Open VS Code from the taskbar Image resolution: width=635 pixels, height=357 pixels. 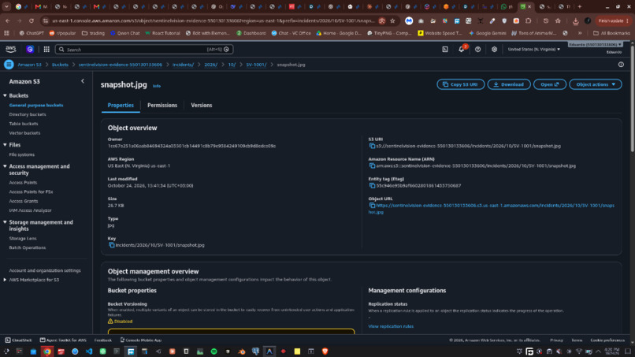tap(89, 351)
